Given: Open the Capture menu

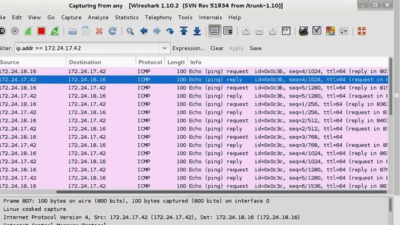Looking at the screenshot, I should point(71,17).
